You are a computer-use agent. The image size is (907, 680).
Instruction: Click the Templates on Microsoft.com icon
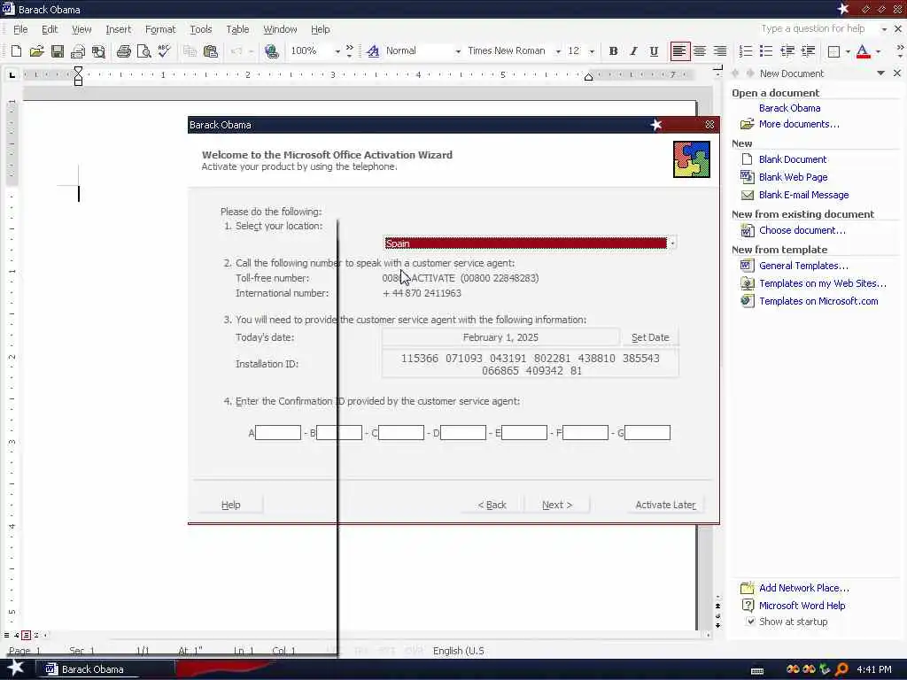[x=747, y=301]
